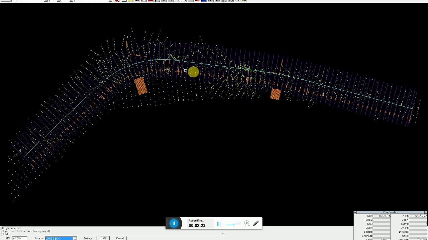Click the Coordinates panel title
428x240 pixels.
[x=390, y=212]
